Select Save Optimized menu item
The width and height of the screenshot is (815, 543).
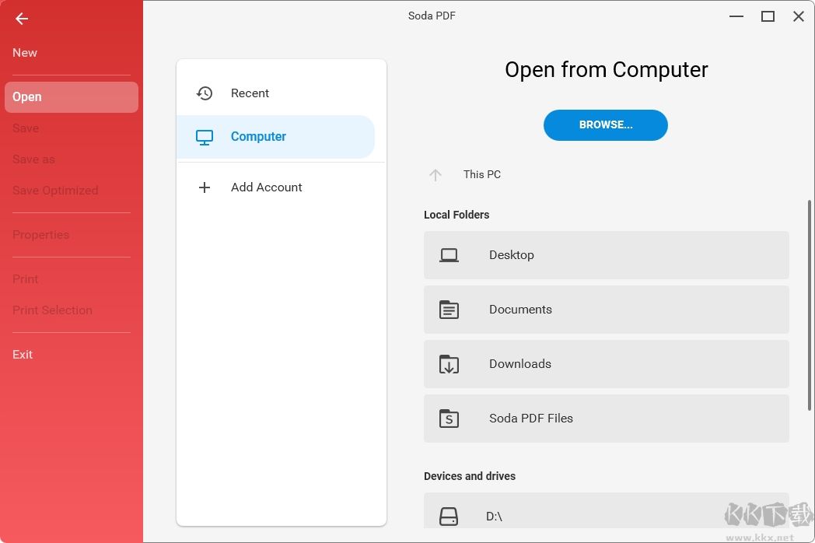point(55,191)
